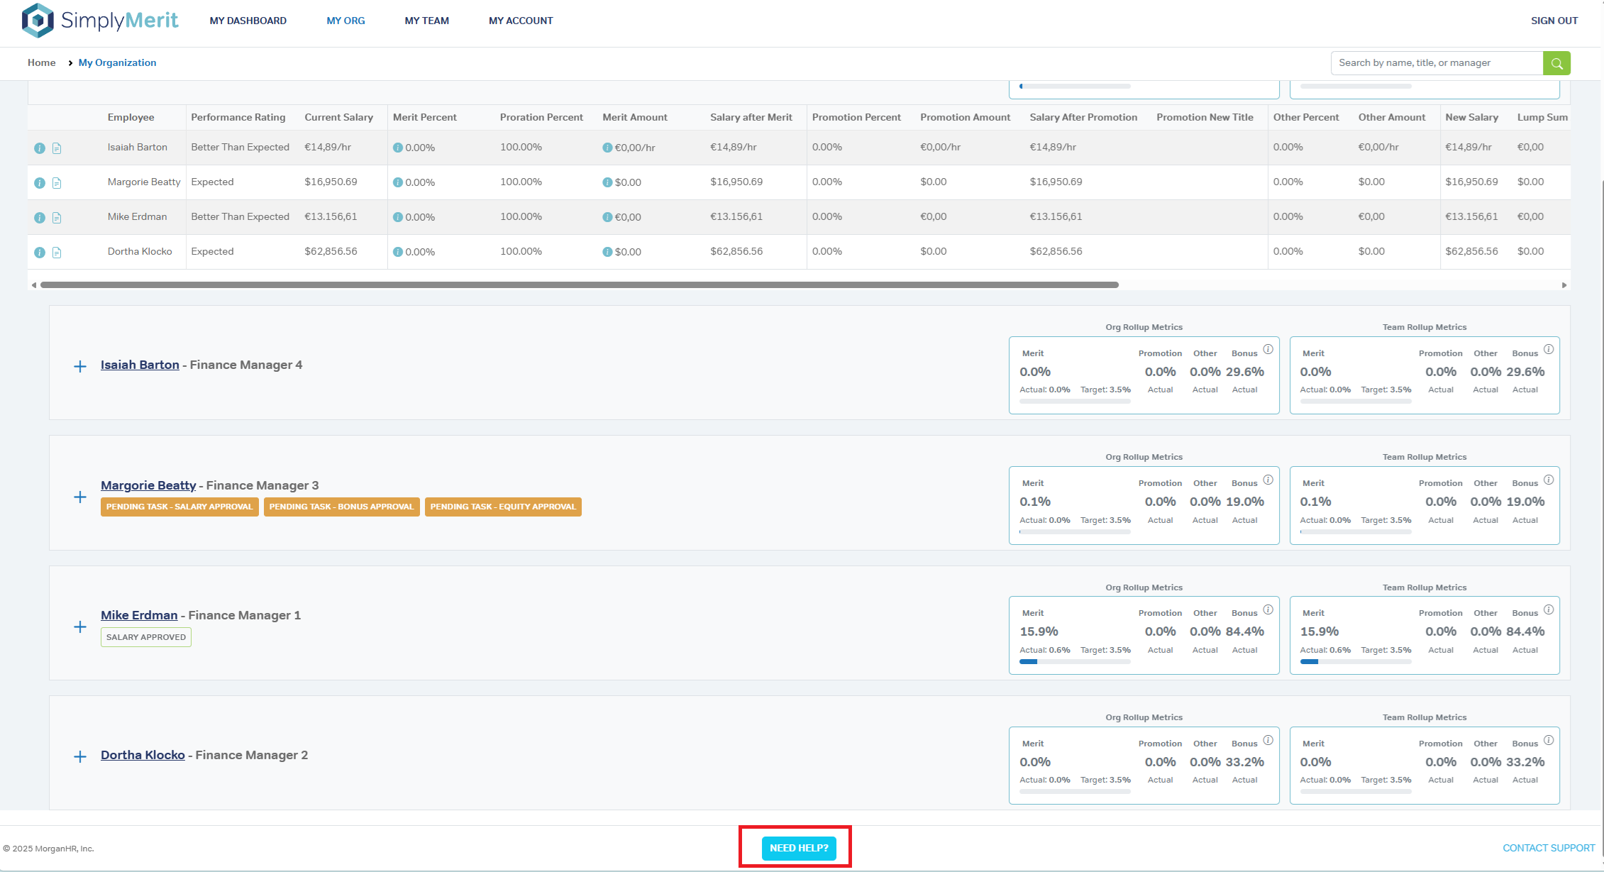The image size is (1604, 872).
Task: Click Pending Task - Bonus Approval badge
Action: pyautogui.click(x=341, y=507)
